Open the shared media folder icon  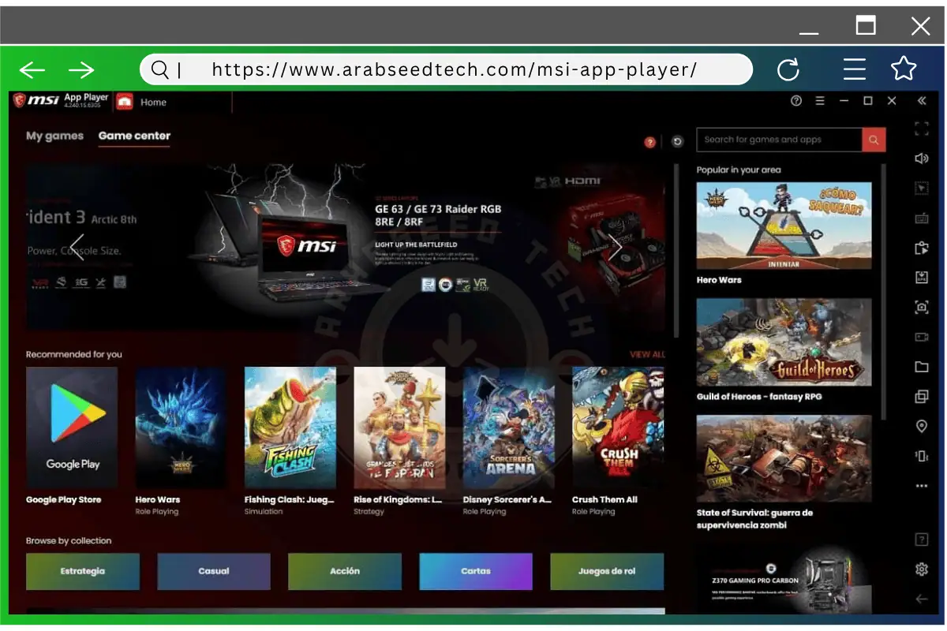point(921,367)
